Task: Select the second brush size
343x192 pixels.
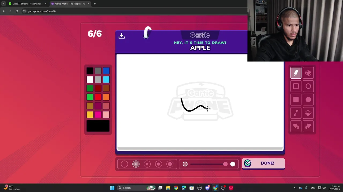Action: 136,164
